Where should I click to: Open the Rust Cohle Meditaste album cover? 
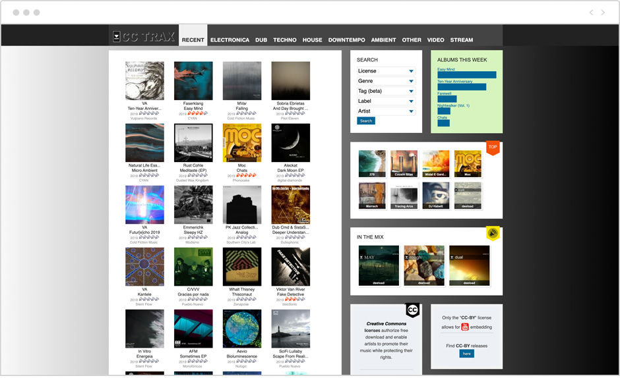pos(193,143)
